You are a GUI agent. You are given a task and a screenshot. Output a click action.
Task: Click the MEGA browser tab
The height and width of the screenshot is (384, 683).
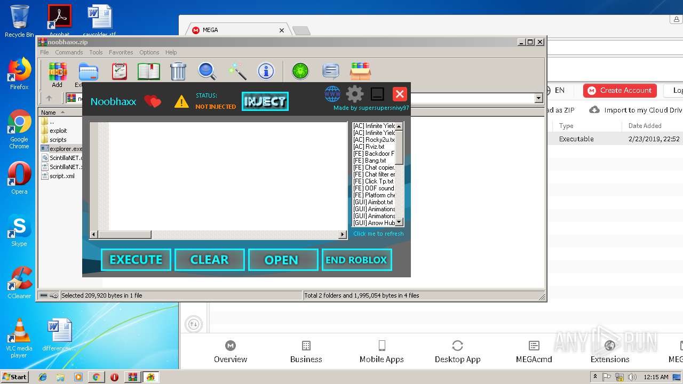coord(239,30)
